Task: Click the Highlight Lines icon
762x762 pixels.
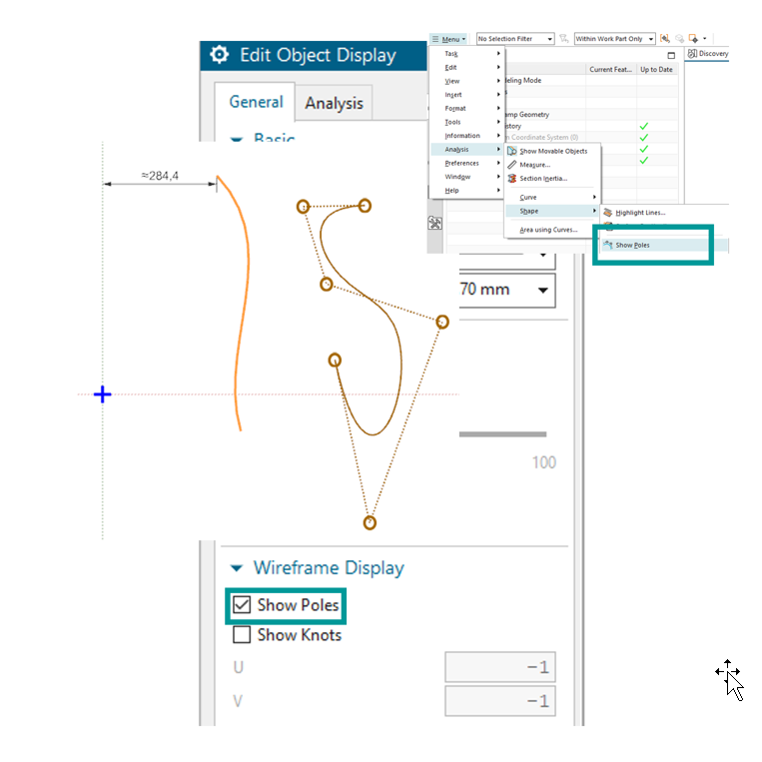Action: (607, 213)
